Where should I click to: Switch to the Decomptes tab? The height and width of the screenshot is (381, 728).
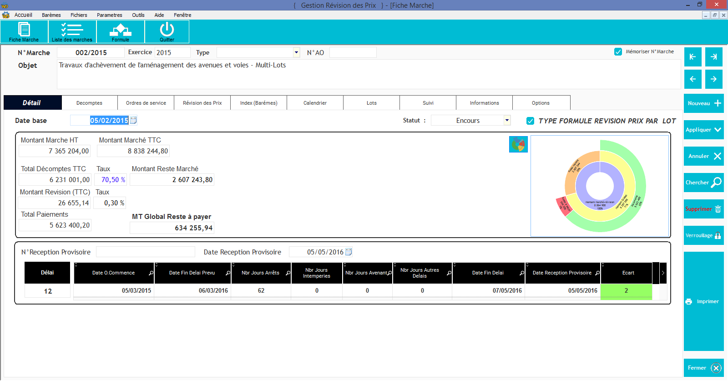[x=89, y=103]
